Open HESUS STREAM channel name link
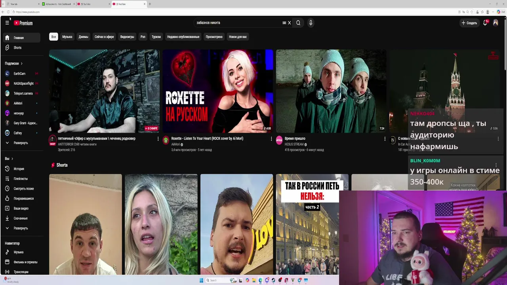This screenshot has width=507, height=285. click(294, 144)
